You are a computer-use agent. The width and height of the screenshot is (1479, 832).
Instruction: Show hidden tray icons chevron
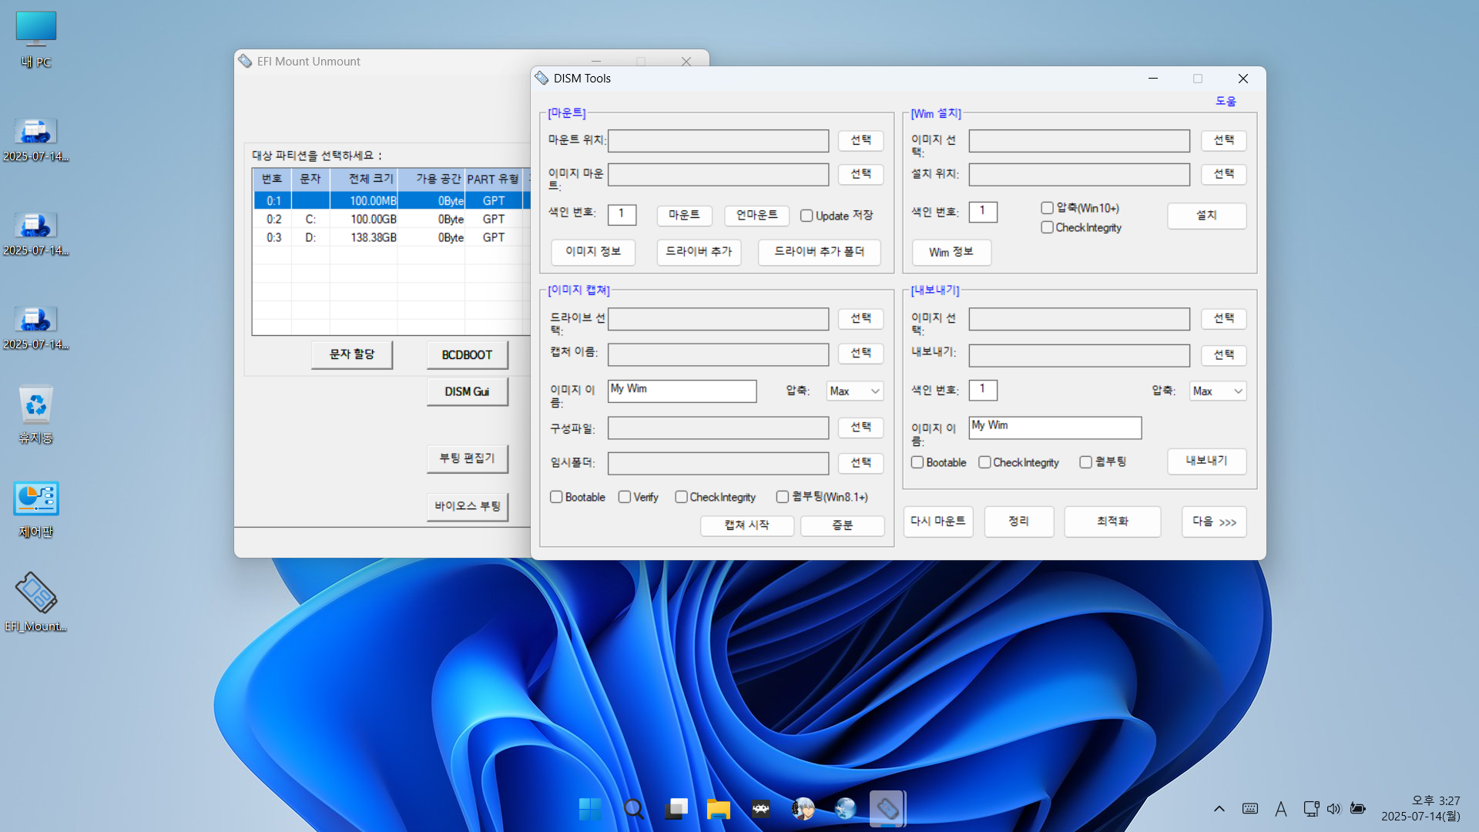(x=1219, y=809)
